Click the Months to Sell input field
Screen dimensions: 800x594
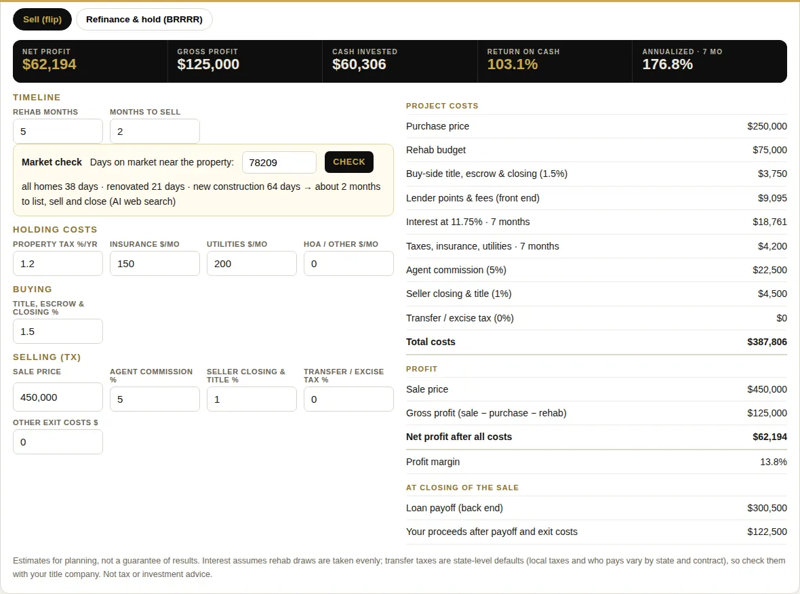tap(155, 131)
